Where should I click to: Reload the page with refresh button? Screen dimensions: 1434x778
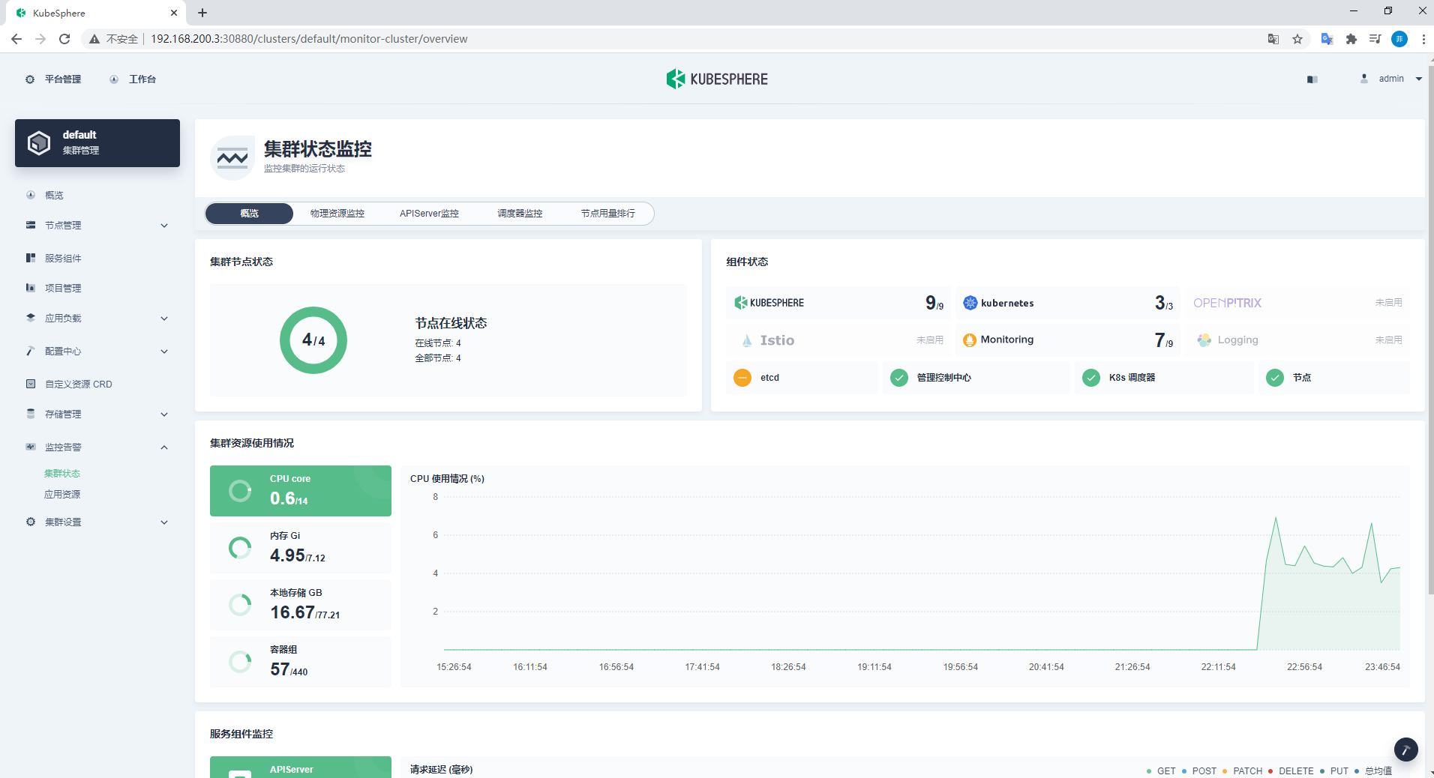click(x=64, y=39)
